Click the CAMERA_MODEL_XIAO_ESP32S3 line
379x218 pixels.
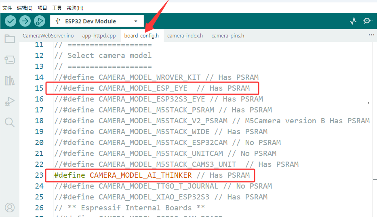(x=161, y=197)
